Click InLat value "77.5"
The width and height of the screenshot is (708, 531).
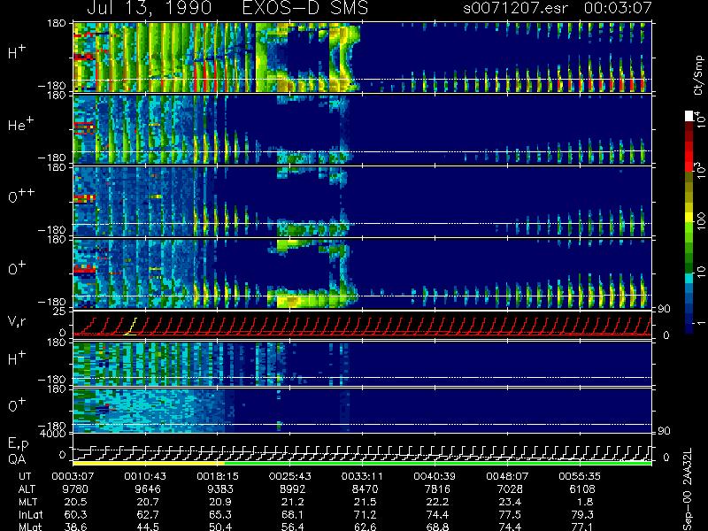[x=510, y=514]
